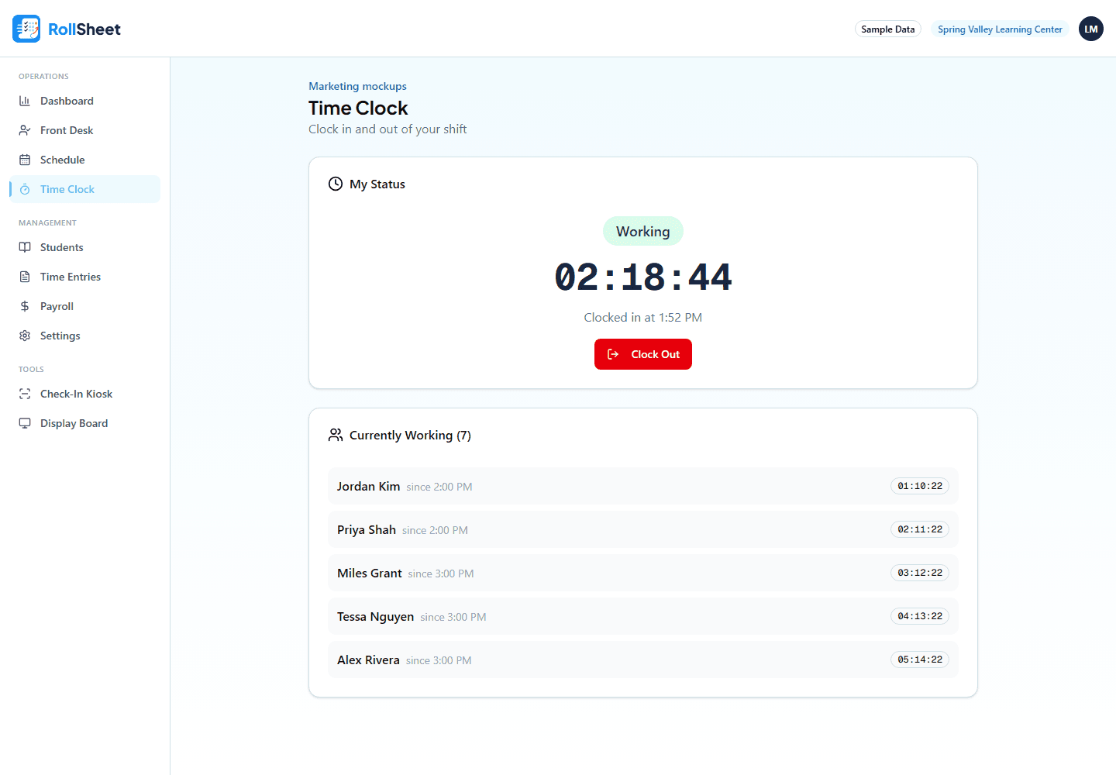1116x775 pixels.
Task: Click the Marketing mockups breadcrumb link
Action: (x=357, y=86)
